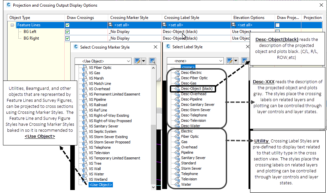Enable Draw Crossings for Feature Lines
The image size is (327, 193).
pyautogui.click(x=68, y=25)
